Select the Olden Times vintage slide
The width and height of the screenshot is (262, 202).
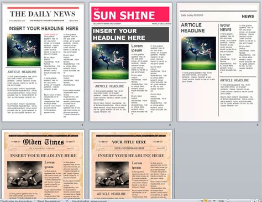click(43, 164)
